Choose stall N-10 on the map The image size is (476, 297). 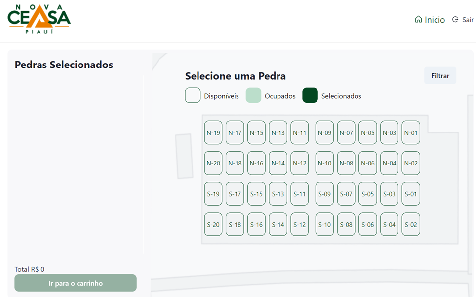tap(324, 163)
